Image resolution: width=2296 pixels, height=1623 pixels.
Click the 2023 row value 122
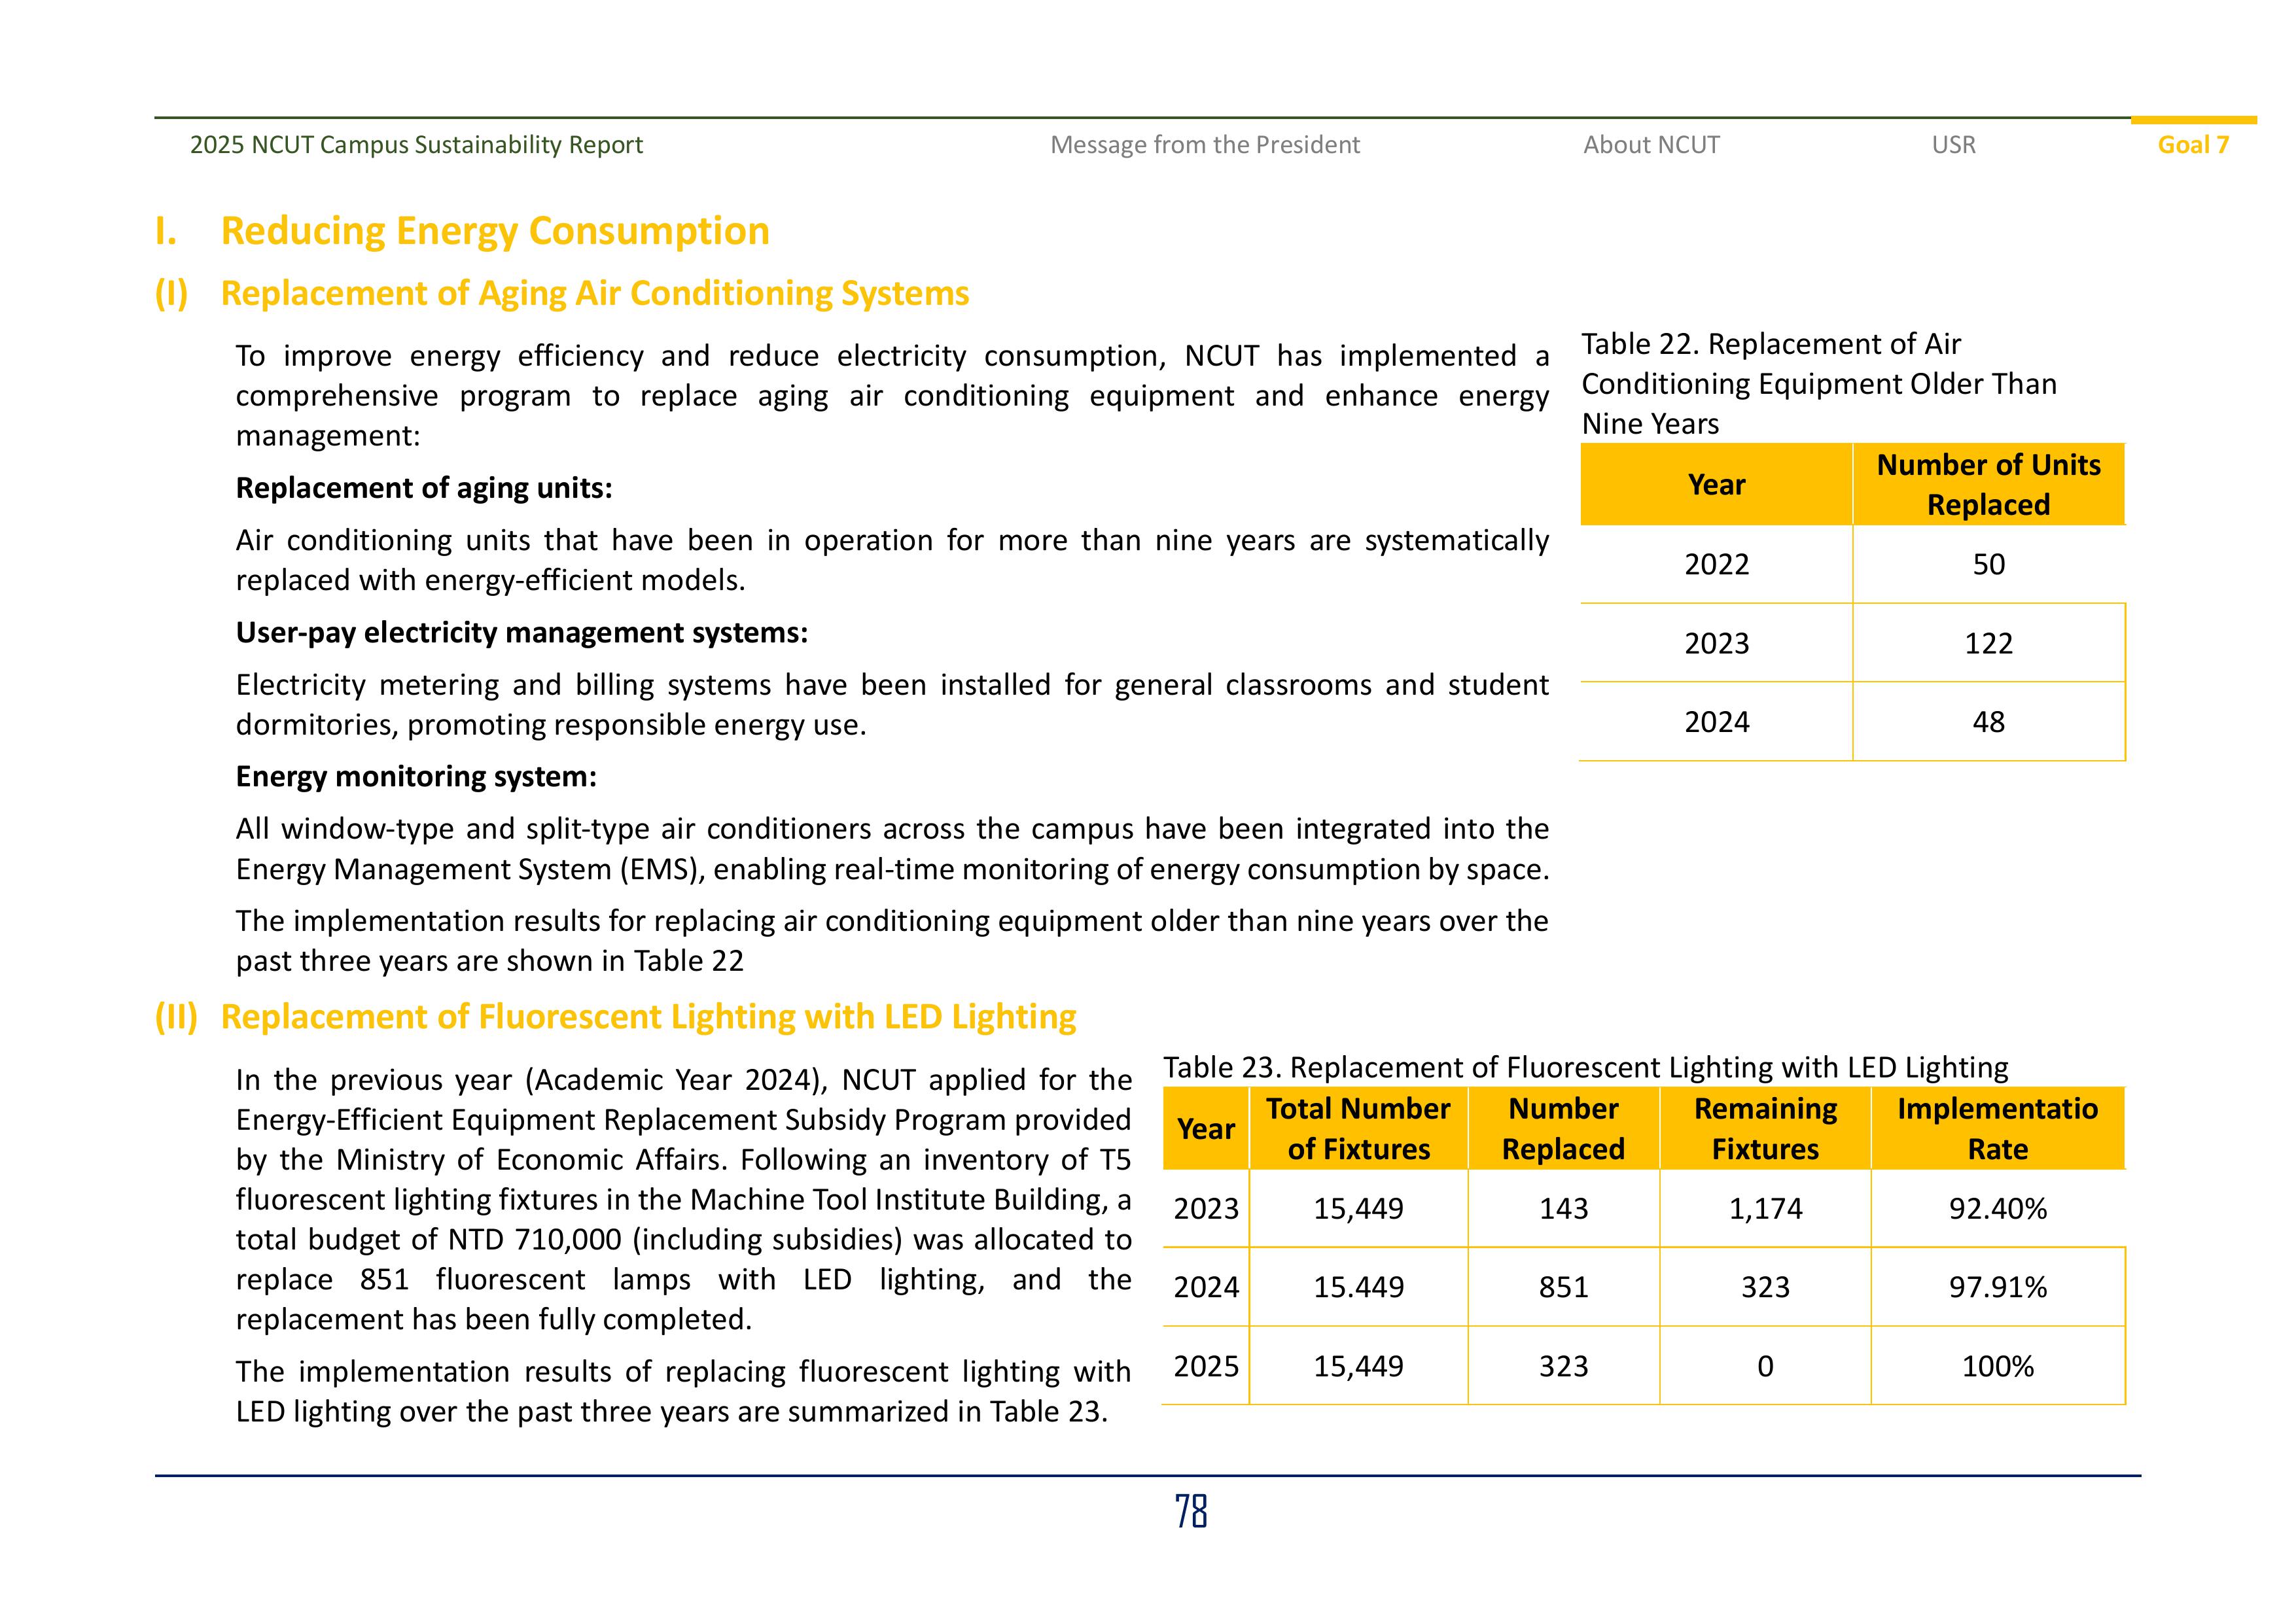pos(1988,643)
